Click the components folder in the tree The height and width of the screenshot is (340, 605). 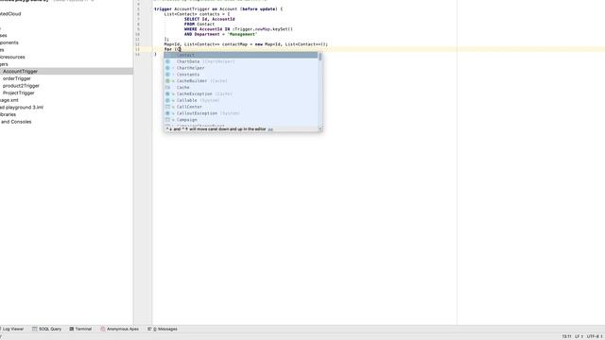point(9,42)
